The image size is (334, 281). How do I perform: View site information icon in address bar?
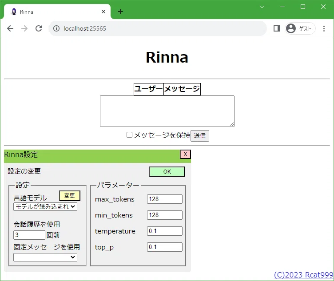[x=56, y=28]
